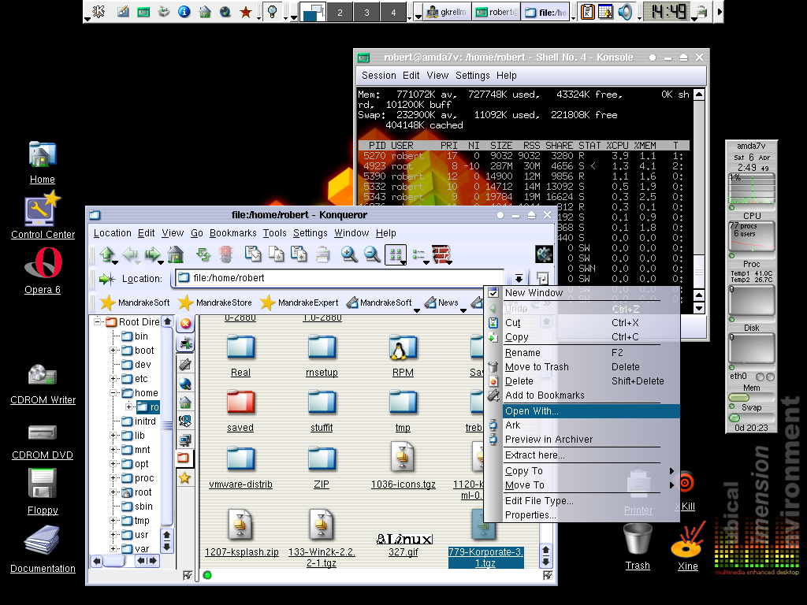Viewport: 807px width, 605px height.
Task: Click the Konsole scrollbar up arrow
Action: pos(698,95)
